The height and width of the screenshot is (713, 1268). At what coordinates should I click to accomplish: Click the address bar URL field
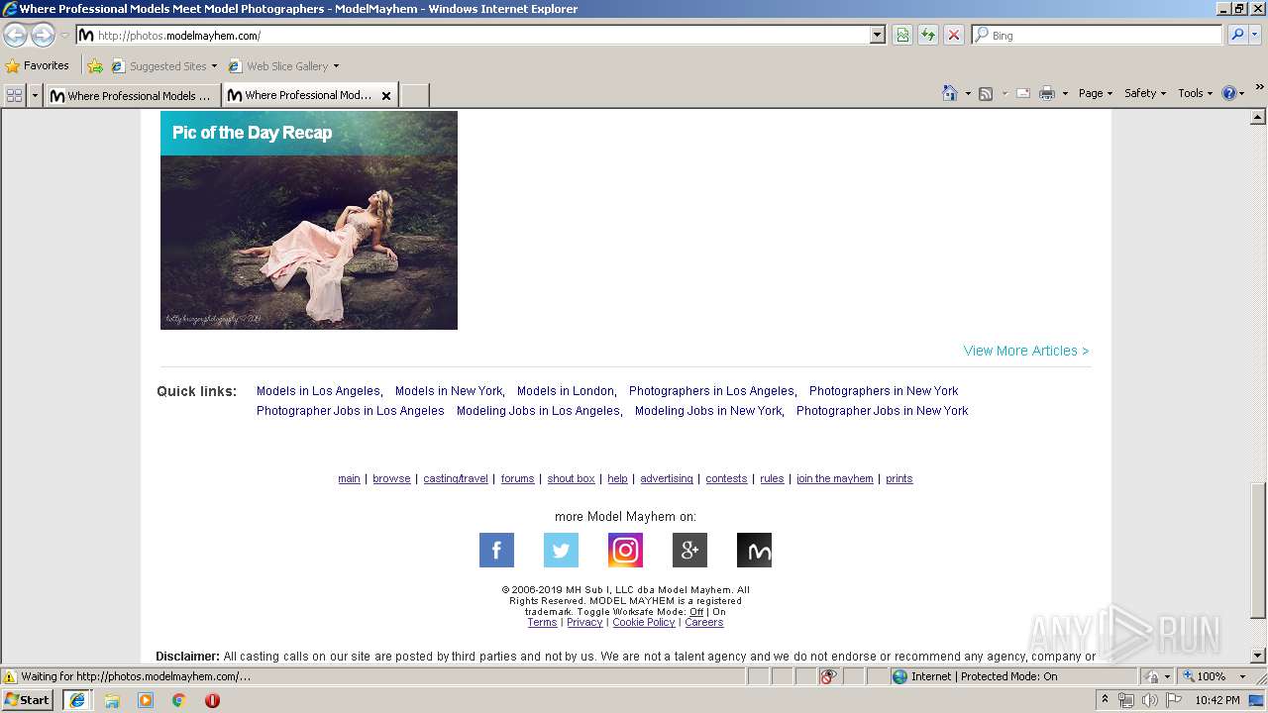click(x=472, y=35)
